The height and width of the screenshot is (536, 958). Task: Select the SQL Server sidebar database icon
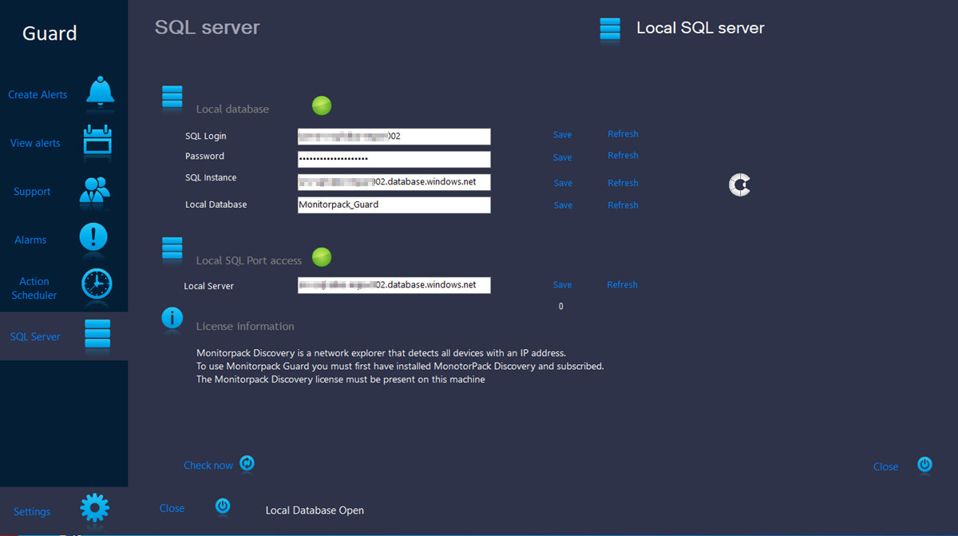97,334
